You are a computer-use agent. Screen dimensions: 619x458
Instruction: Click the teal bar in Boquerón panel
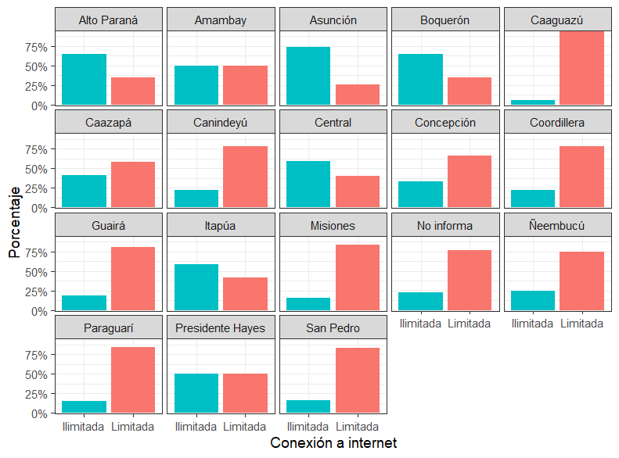point(420,79)
